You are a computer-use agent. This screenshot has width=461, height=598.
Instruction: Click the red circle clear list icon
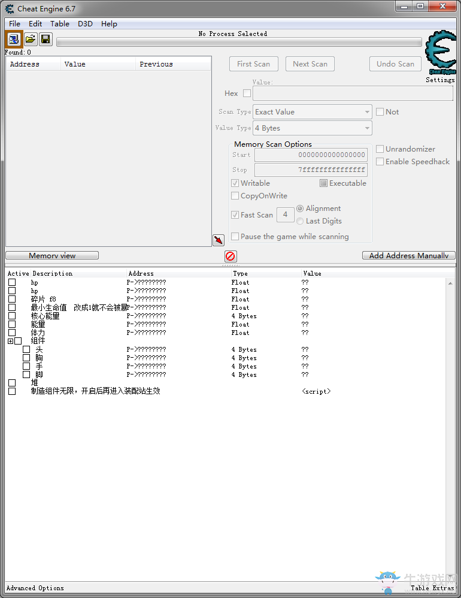tap(230, 256)
